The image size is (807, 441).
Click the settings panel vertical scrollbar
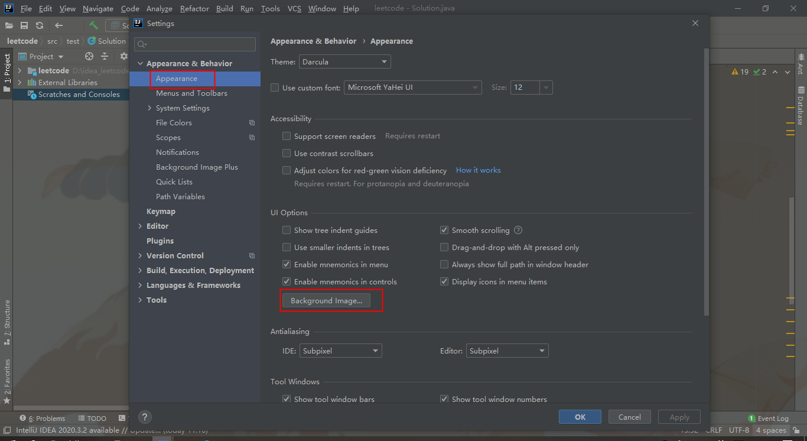point(706,182)
